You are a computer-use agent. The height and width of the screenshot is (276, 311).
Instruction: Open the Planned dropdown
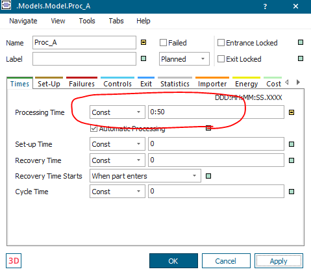184,58
